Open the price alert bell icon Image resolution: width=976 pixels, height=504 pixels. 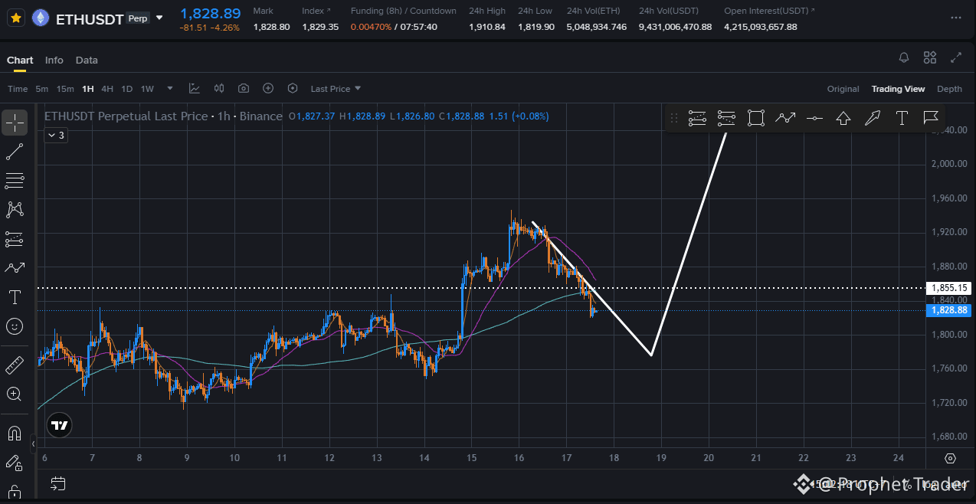pyautogui.click(x=904, y=57)
